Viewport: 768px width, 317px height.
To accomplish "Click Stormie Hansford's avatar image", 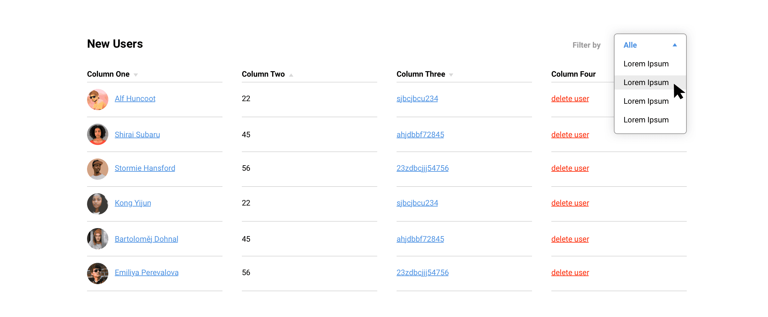I will point(97,169).
